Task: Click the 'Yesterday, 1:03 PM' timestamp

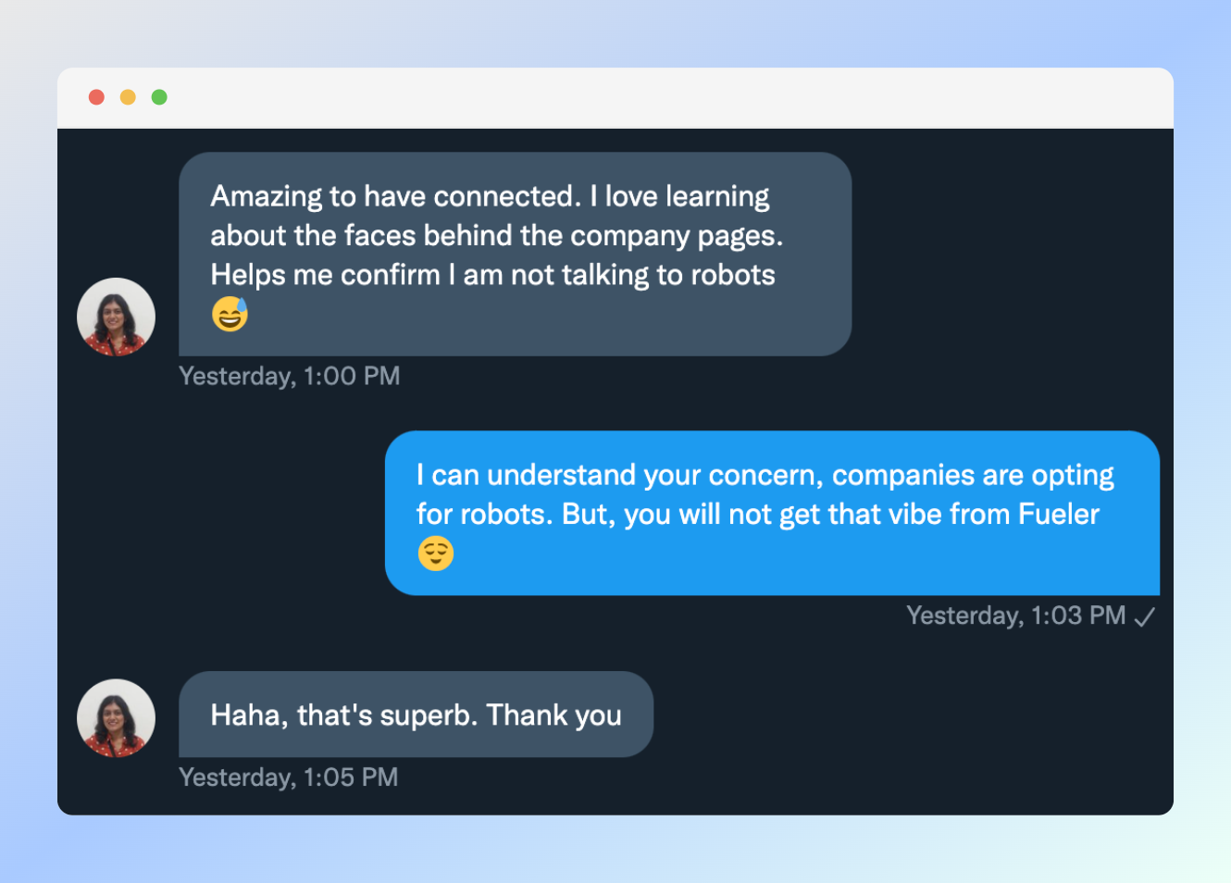Action: (x=1016, y=616)
